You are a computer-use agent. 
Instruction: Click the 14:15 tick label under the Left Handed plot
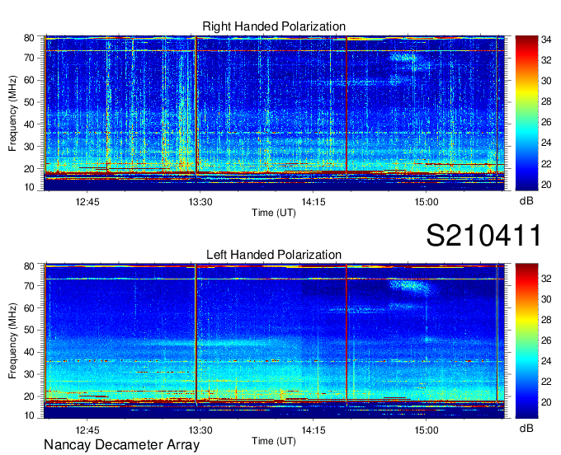[x=313, y=430]
